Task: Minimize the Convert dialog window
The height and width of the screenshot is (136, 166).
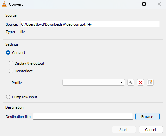Action: pyautogui.click(x=129, y=4)
